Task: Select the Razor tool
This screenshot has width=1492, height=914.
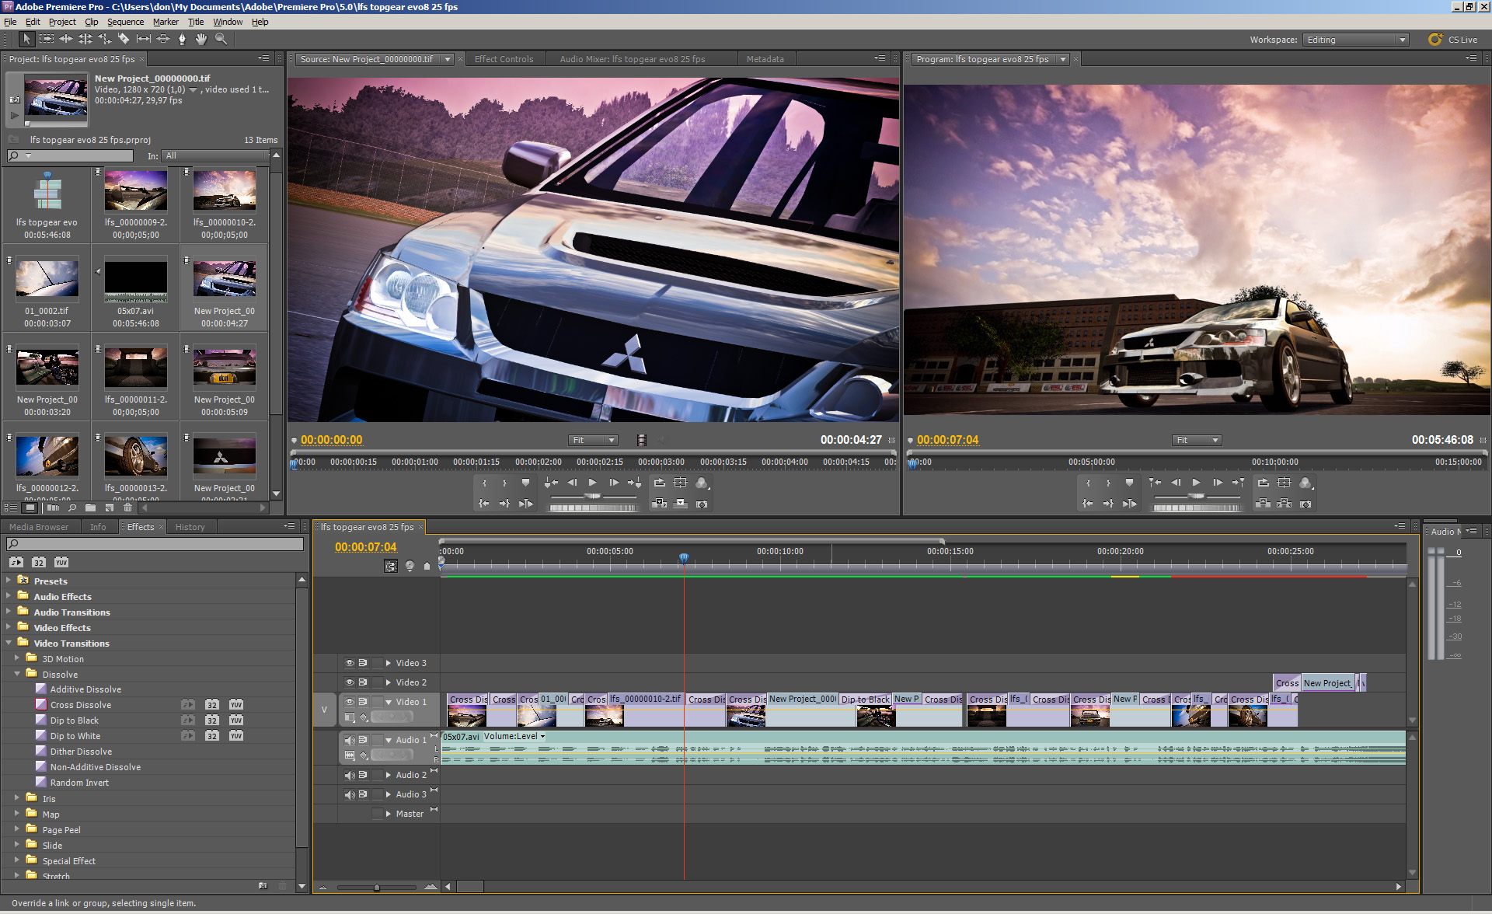Action: pyautogui.click(x=124, y=39)
